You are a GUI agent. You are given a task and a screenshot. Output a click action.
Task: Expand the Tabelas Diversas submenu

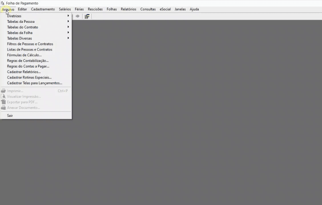point(19,38)
